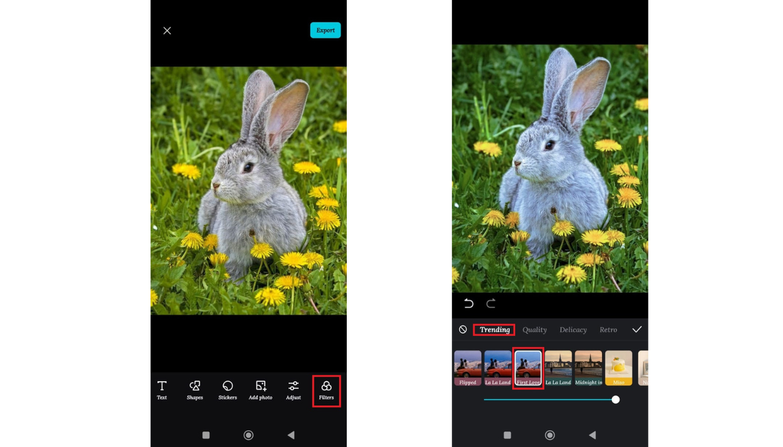Open the Retro filter category

[x=608, y=330]
